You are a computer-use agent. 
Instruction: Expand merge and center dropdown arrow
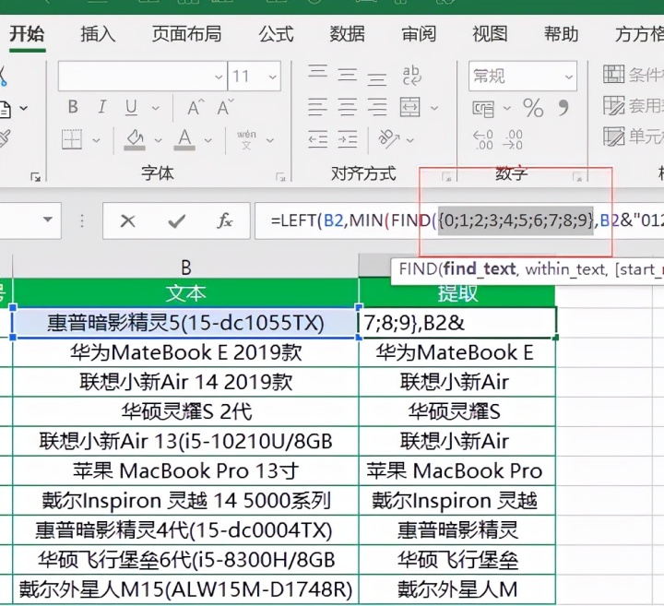pyautogui.click(x=434, y=108)
